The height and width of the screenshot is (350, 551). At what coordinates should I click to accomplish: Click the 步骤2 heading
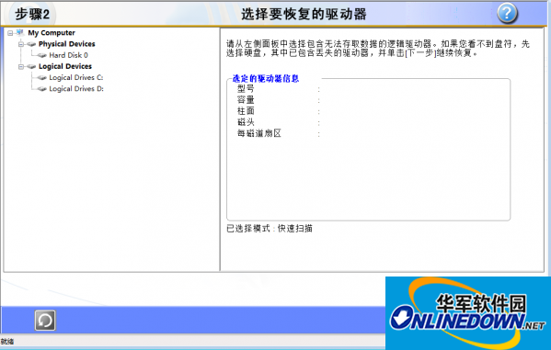pyautogui.click(x=32, y=14)
